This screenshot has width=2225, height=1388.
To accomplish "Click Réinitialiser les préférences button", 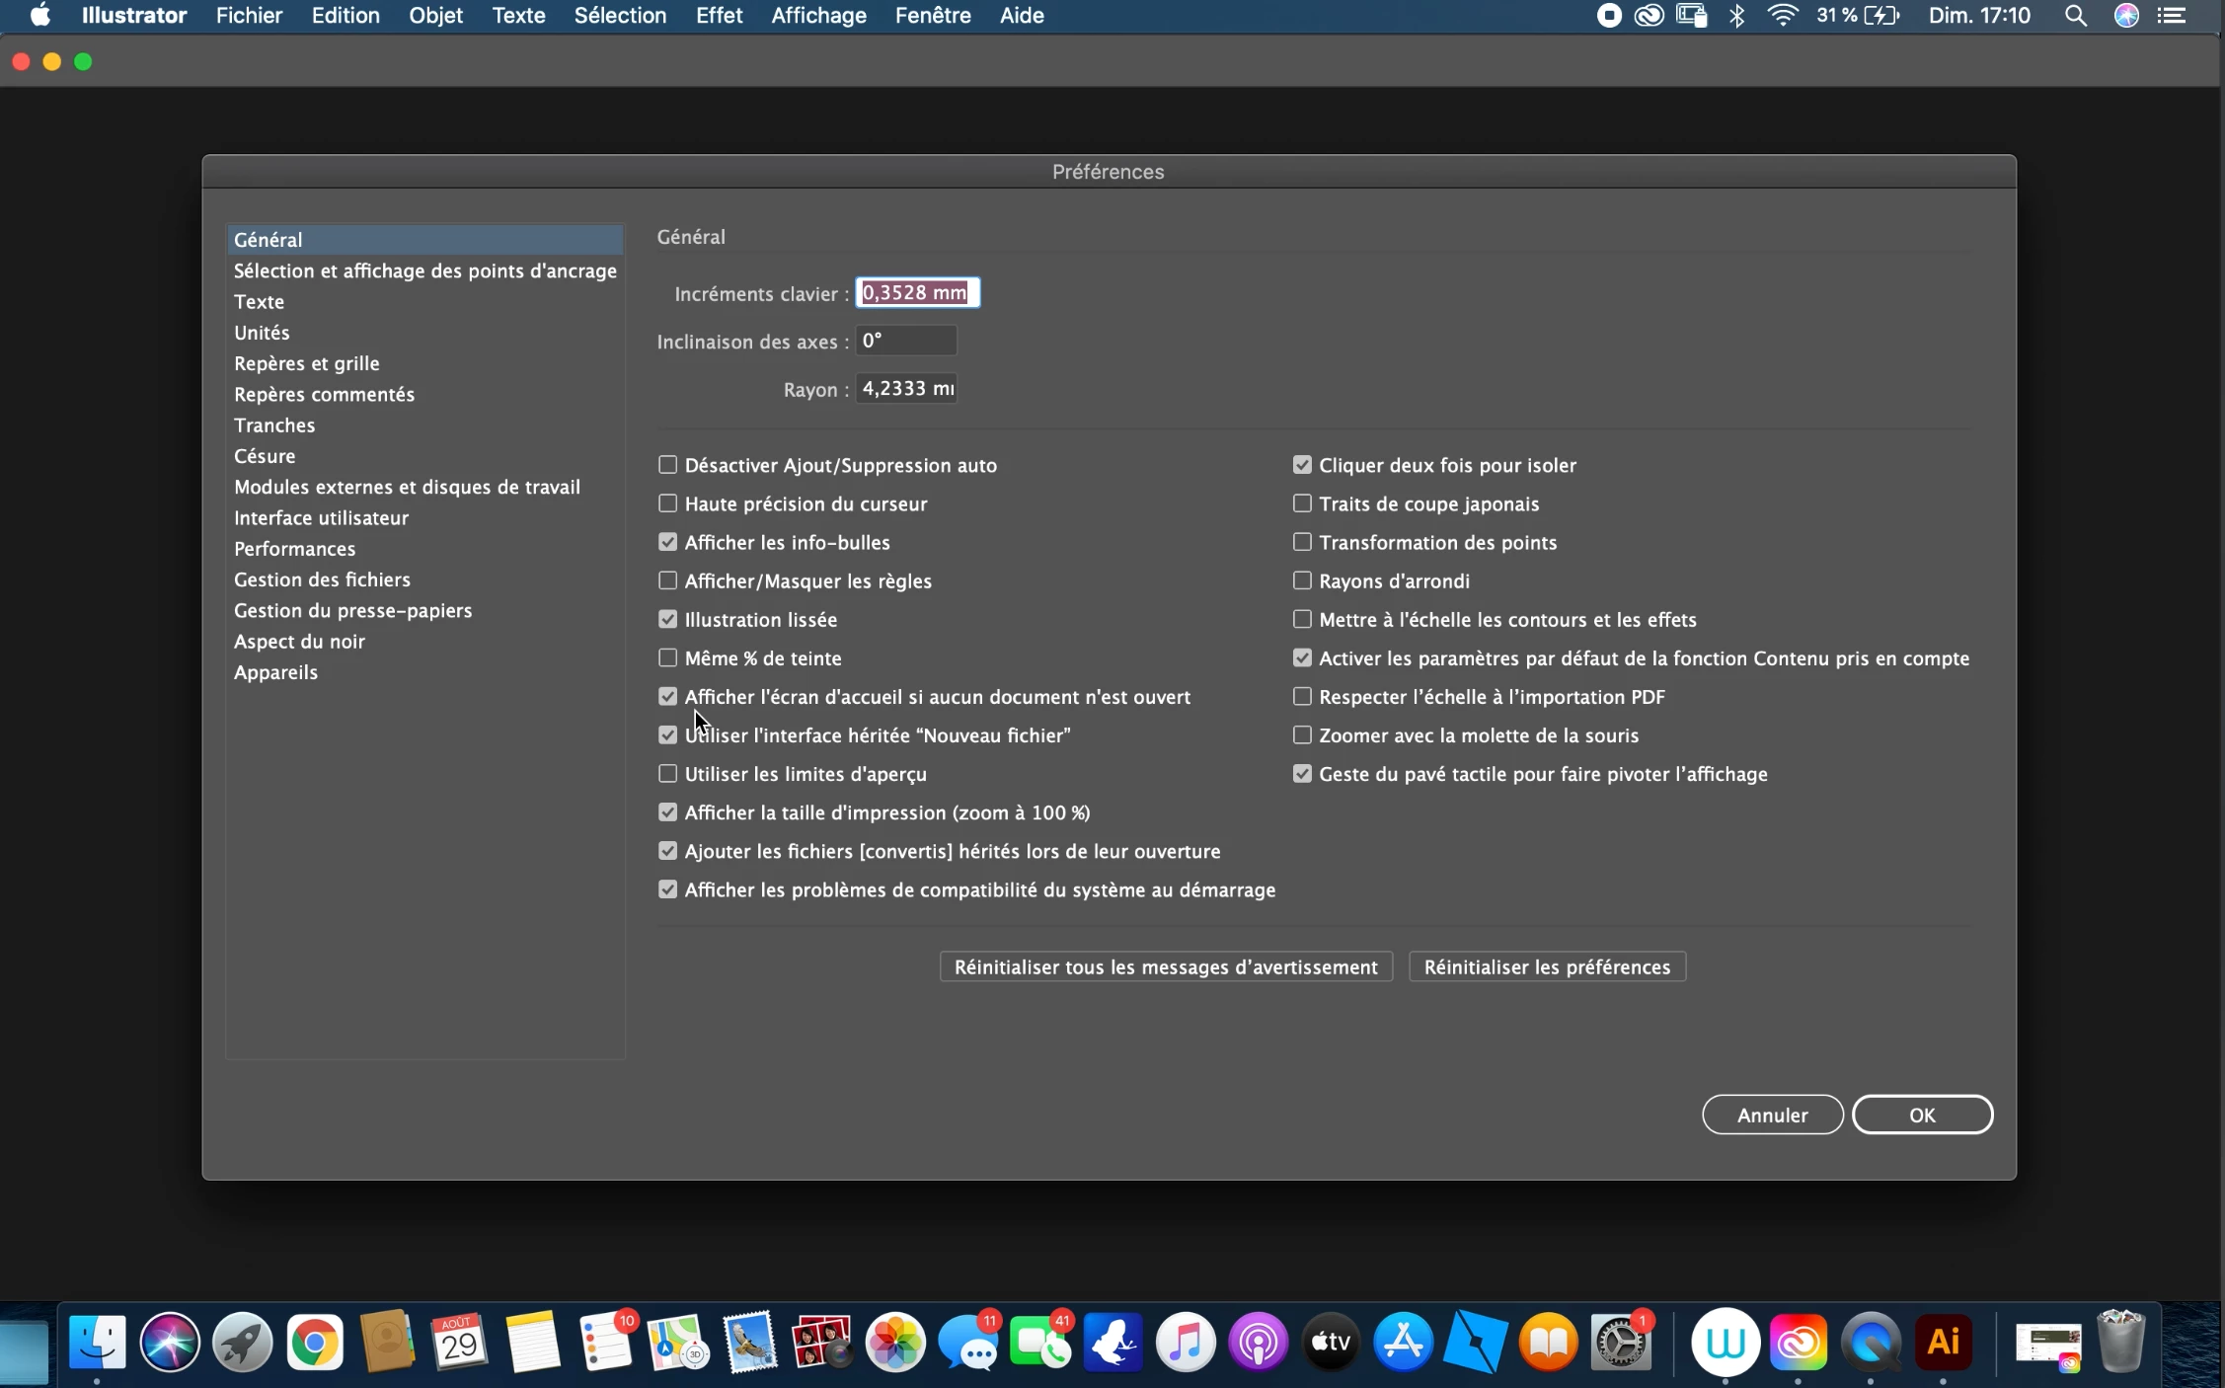I will pos(1547,967).
